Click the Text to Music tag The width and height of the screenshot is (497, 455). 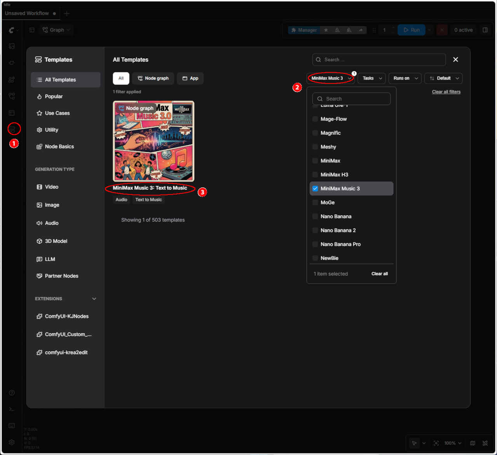149,200
